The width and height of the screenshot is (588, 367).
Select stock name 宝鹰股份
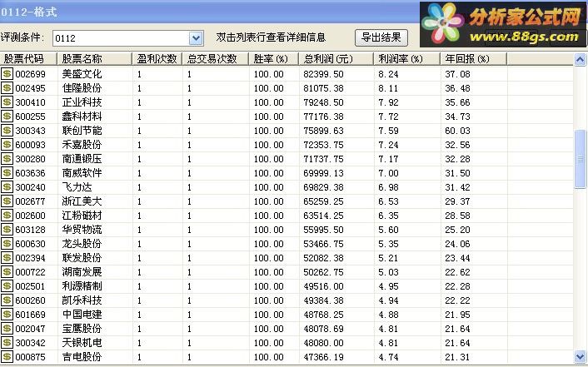coord(82,329)
